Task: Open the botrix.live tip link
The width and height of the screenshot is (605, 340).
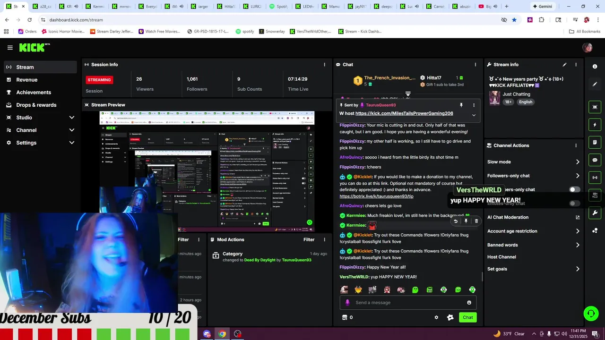Action: pyautogui.click(x=376, y=196)
